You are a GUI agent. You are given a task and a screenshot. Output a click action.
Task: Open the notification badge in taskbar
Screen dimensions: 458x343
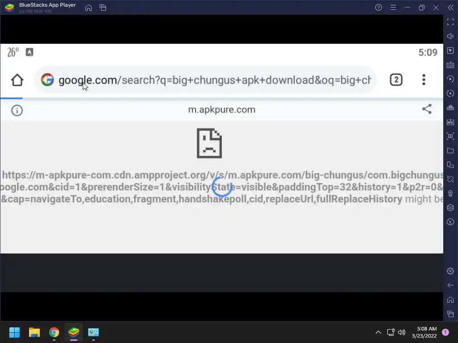coord(445,332)
